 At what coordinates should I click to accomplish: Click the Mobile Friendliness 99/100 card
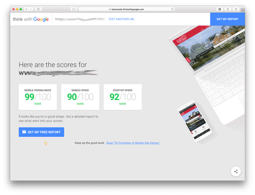pyautogui.click(x=38, y=97)
